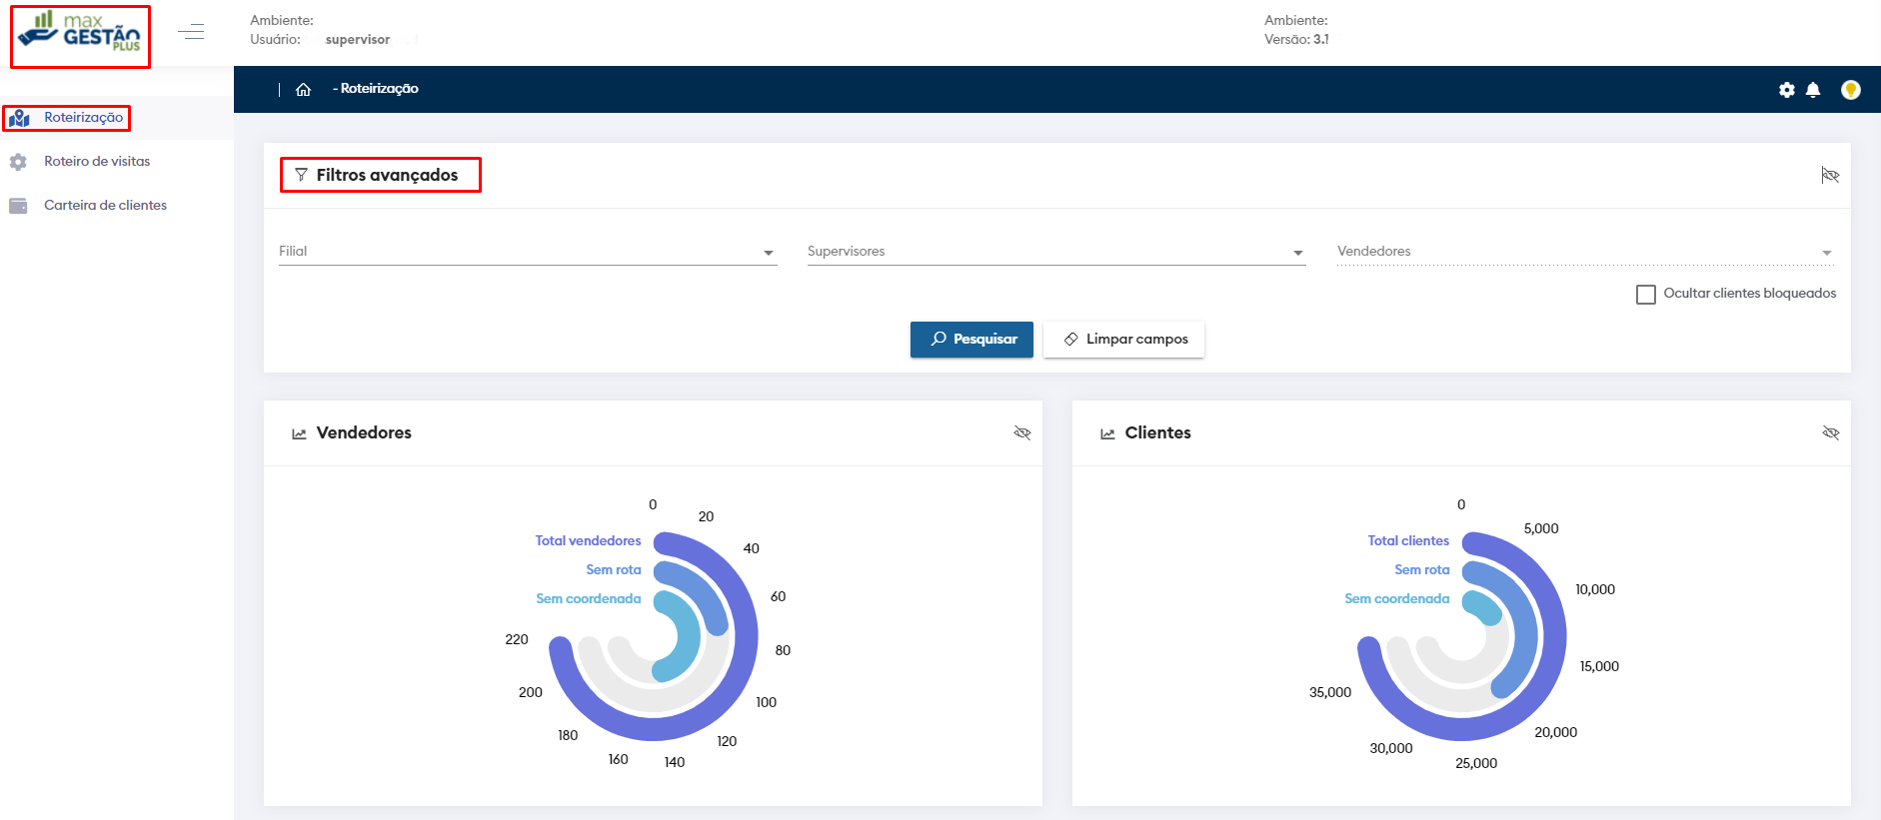Click the home icon in breadcrumb
This screenshot has width=1881, height=820.
tap(303, 90)
